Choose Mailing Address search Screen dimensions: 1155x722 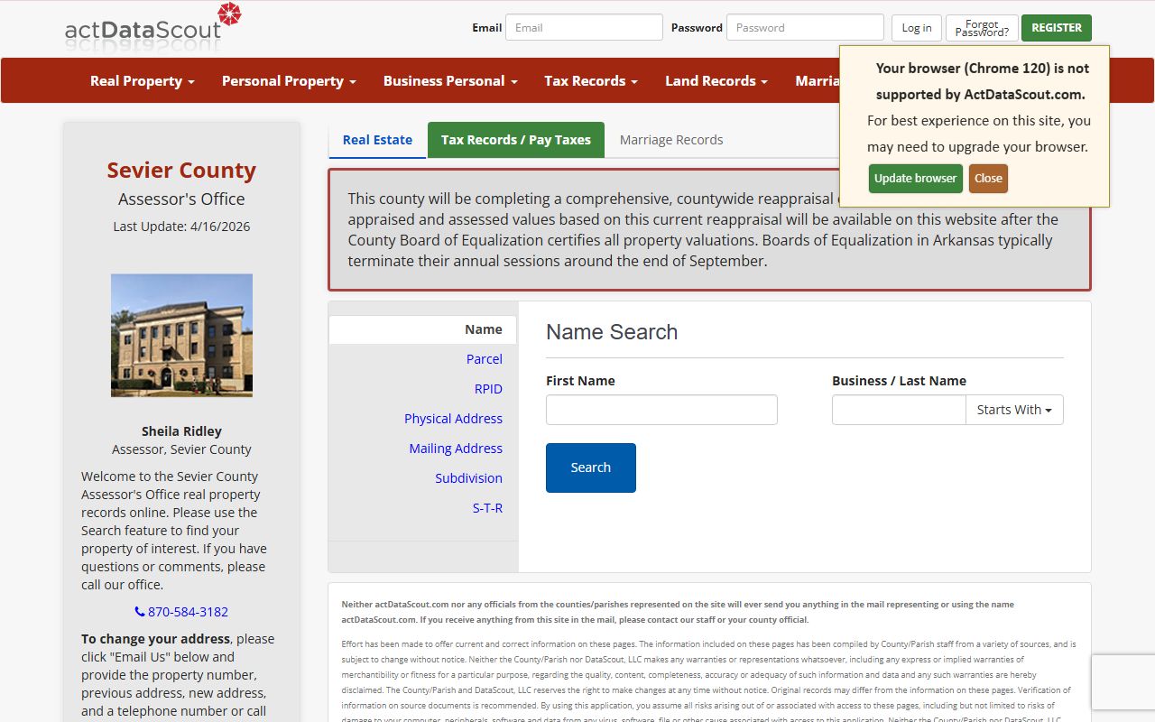click(456, 449)
